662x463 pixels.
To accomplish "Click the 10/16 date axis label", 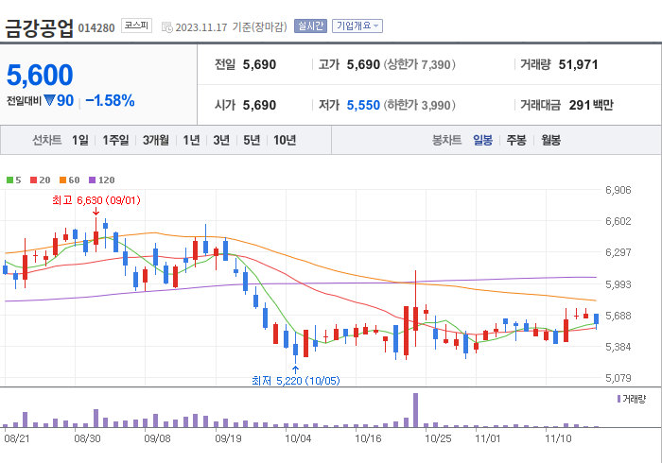I will pos(368,438).
